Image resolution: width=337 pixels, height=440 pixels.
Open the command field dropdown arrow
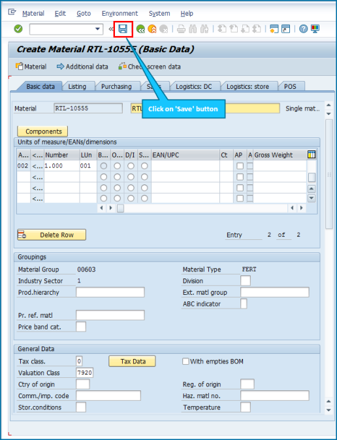pyautogui.click(x=97, y=29)
